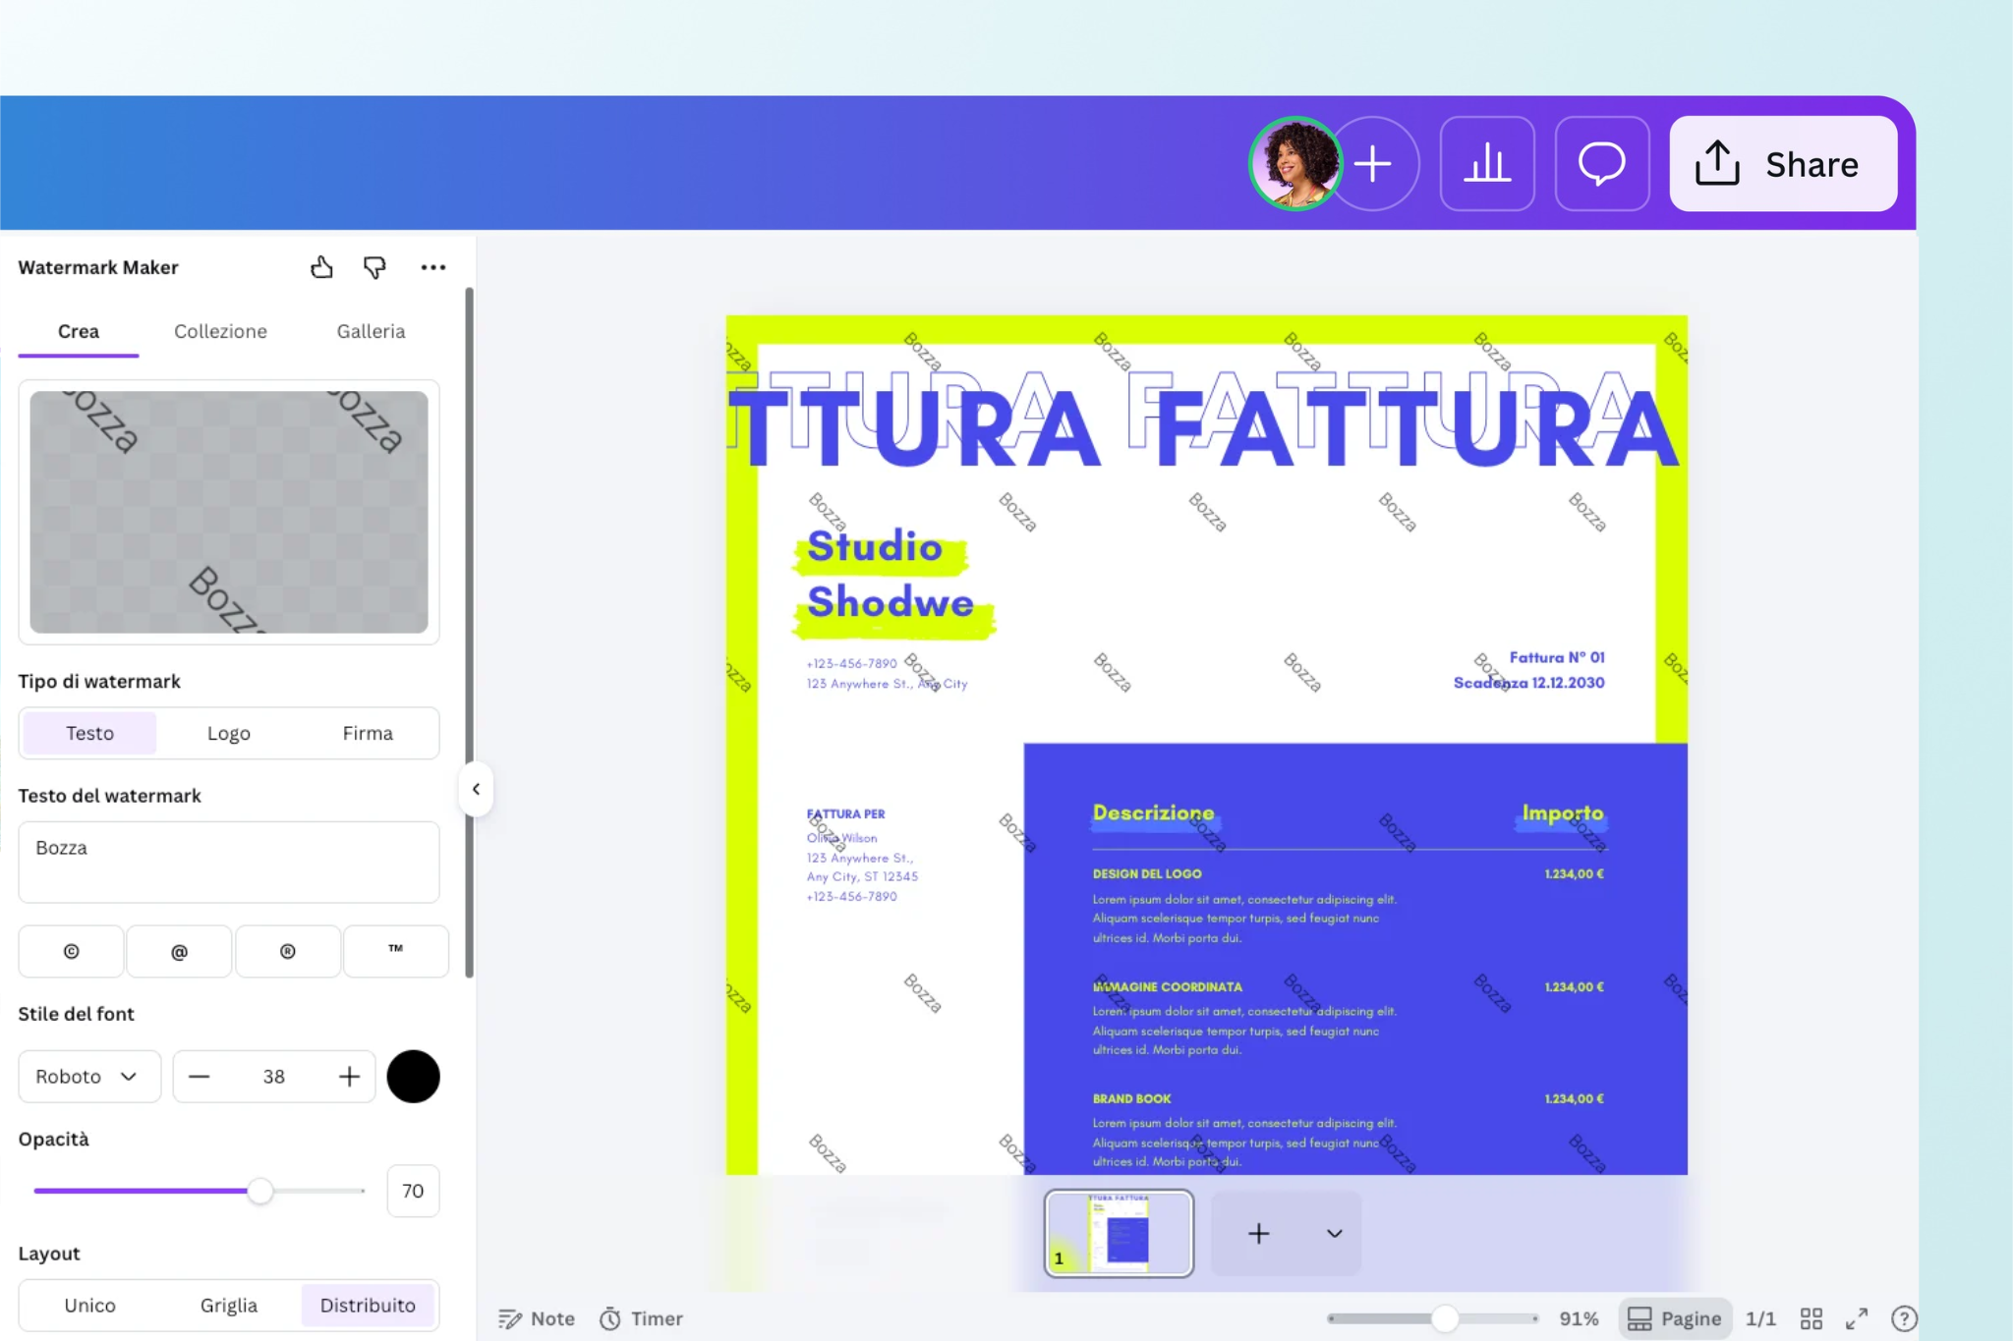
Task: Open the grid view icon
Action: (x=1812, y=1318)
